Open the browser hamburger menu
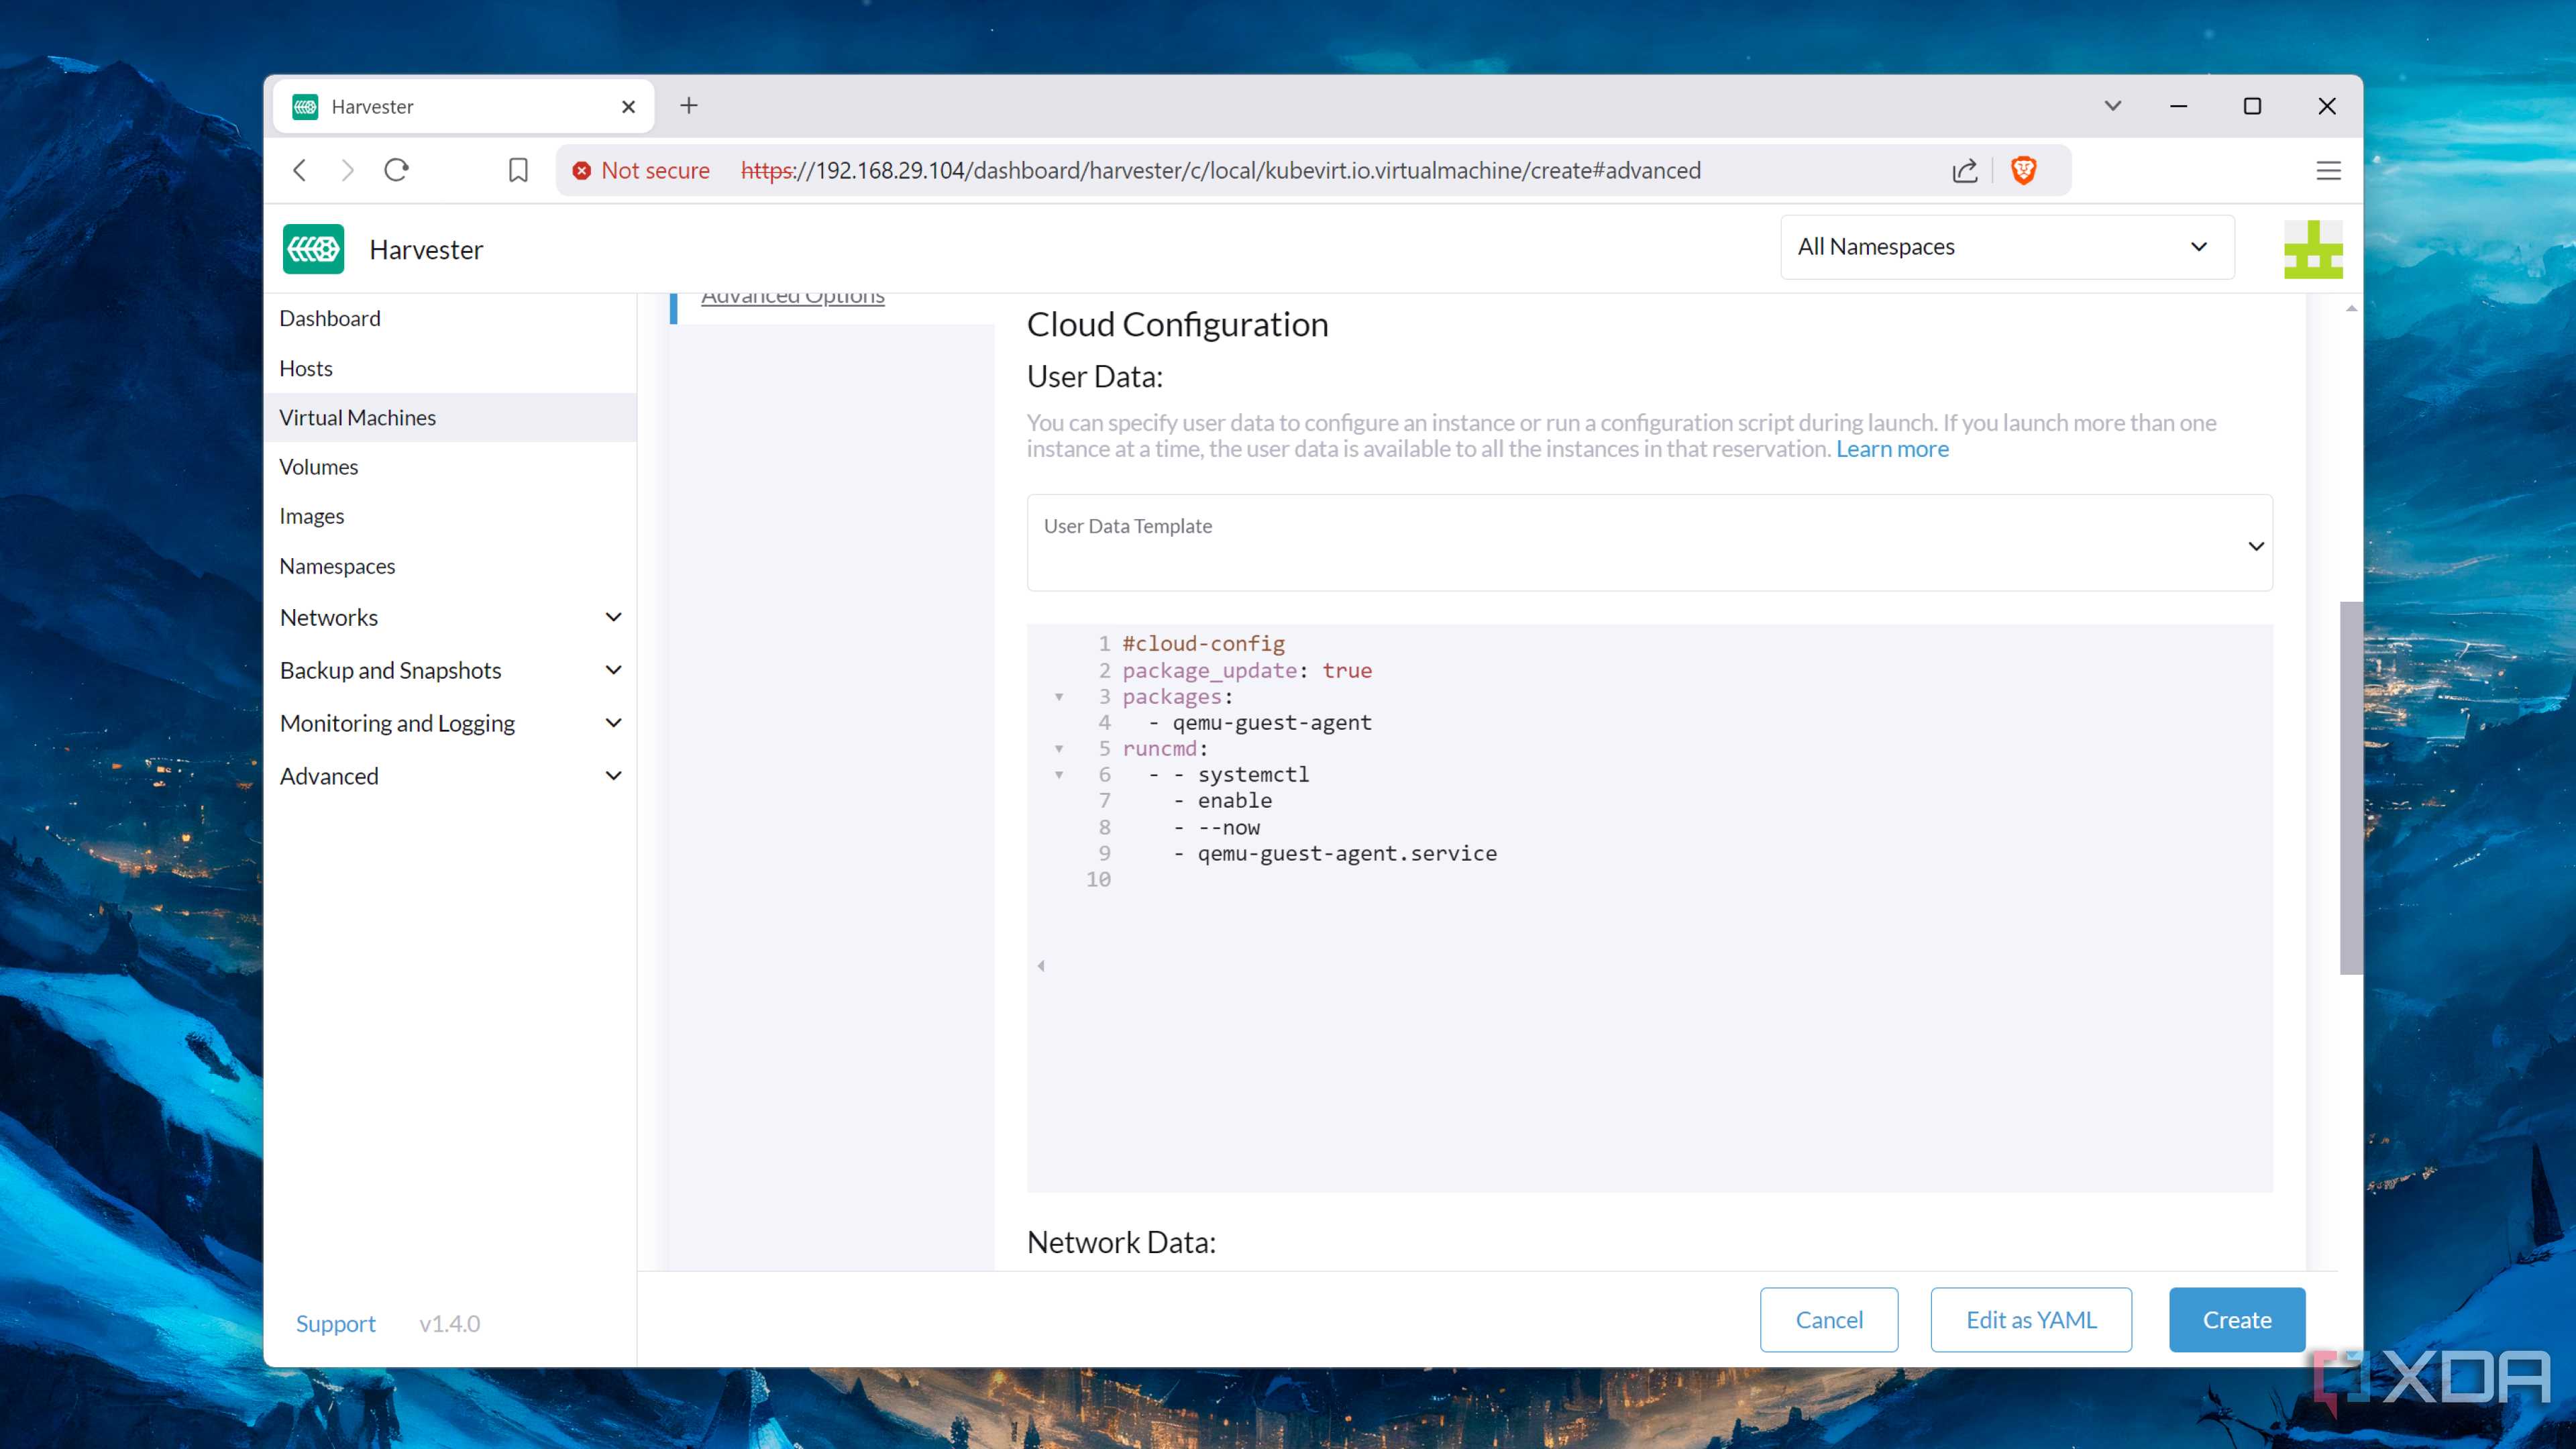 pos(2328,171)
